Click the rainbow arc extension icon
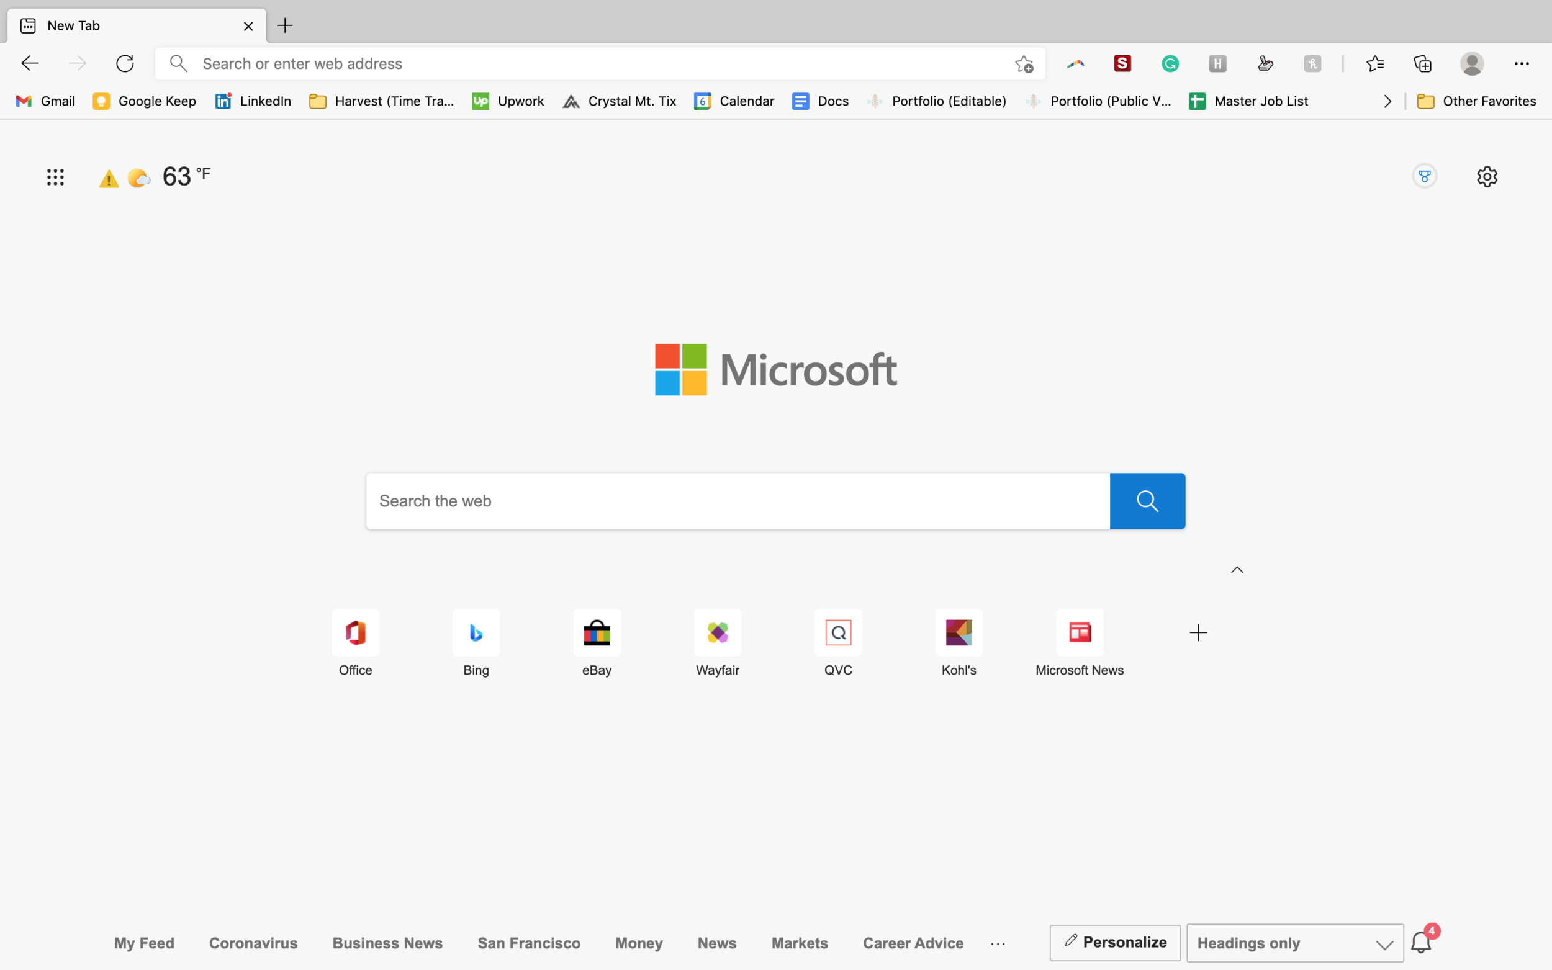1552x970 pixels. click(x=1075, y=63)
